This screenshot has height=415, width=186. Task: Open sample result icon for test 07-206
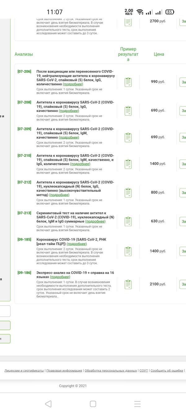point(128,82)
